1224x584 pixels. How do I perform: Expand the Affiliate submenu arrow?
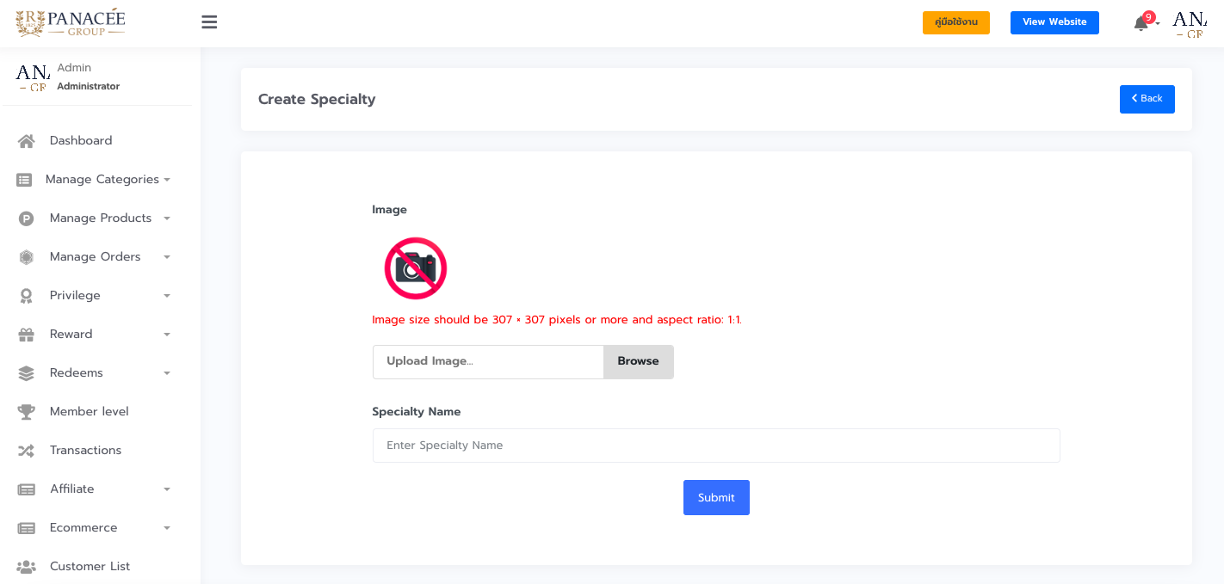point(167,489)
